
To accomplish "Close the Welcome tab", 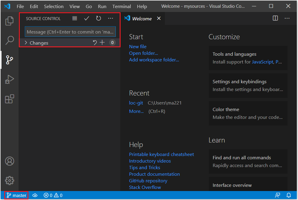I will (159, 18).
